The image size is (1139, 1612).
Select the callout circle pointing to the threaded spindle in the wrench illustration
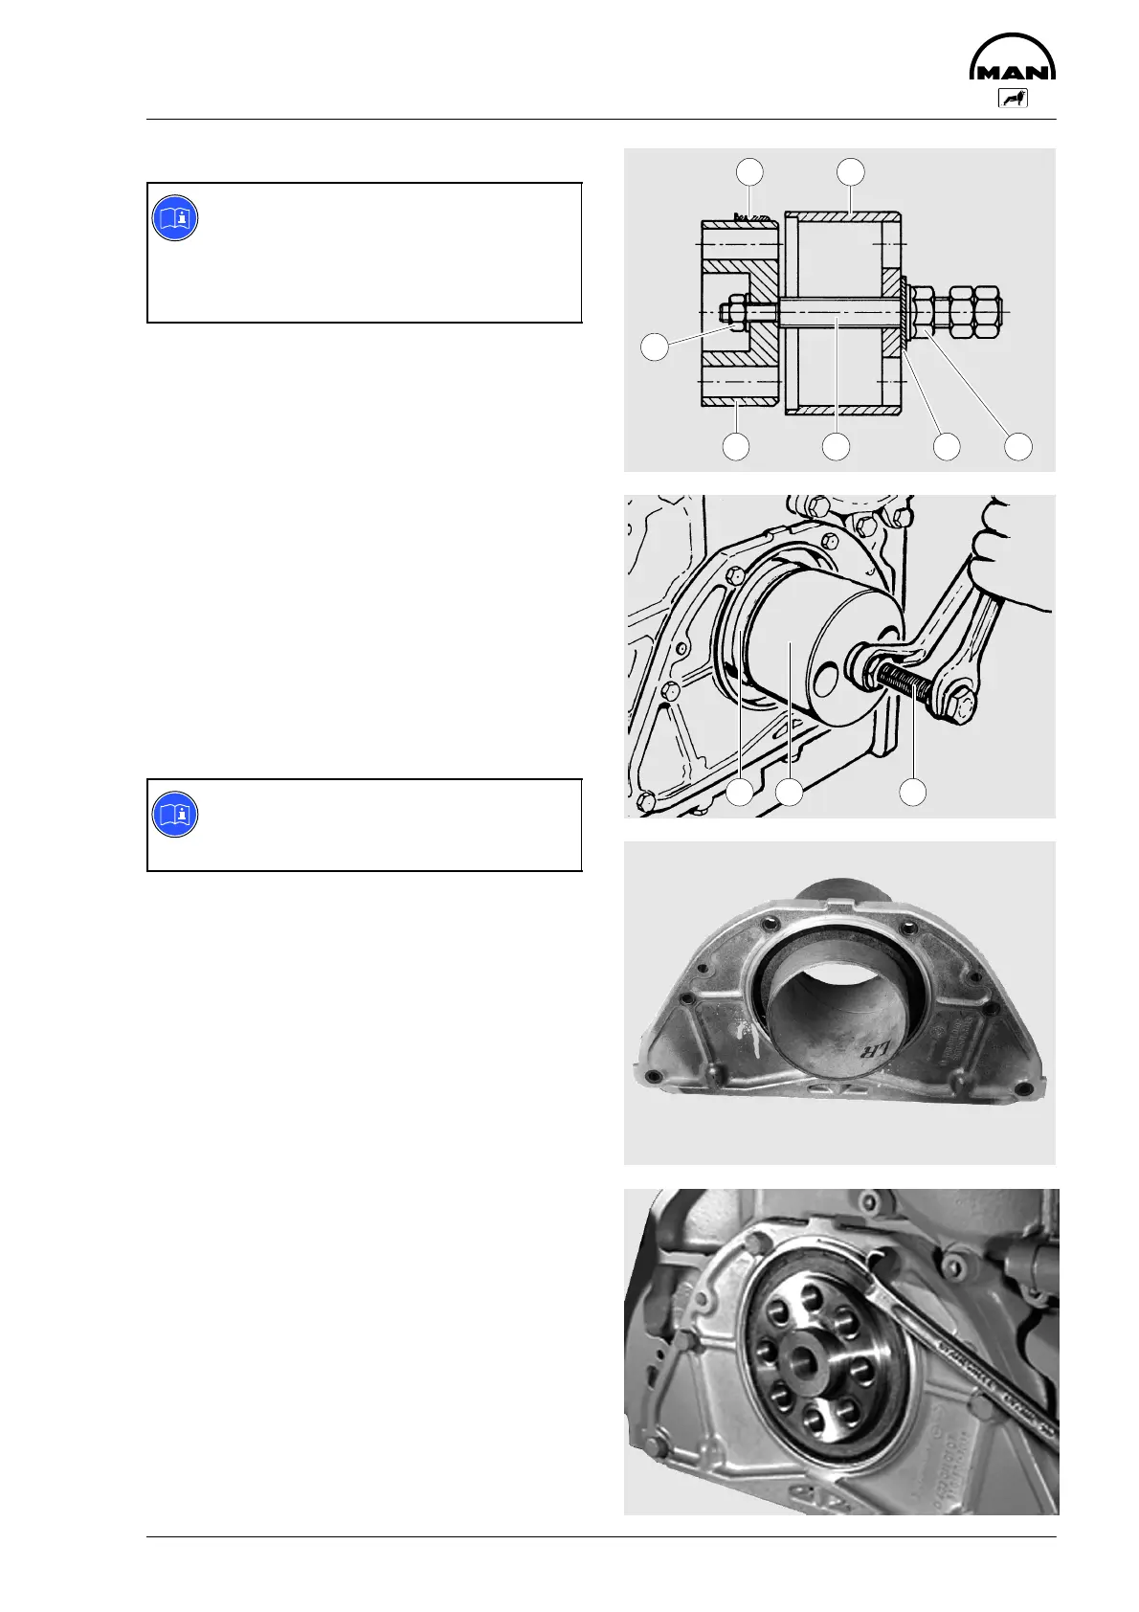914,792
